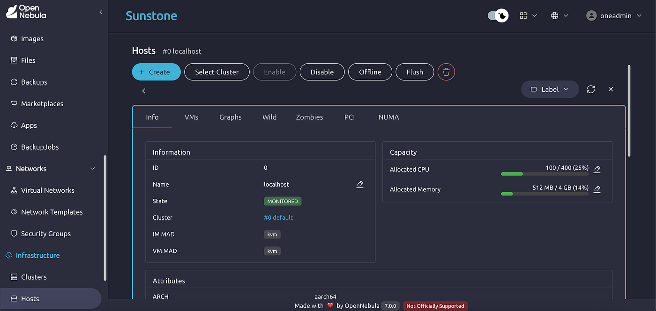Click the BackupJobs clock icon
Image resolution: width=656 pixels, height=311 pixels.
[14, 147]
